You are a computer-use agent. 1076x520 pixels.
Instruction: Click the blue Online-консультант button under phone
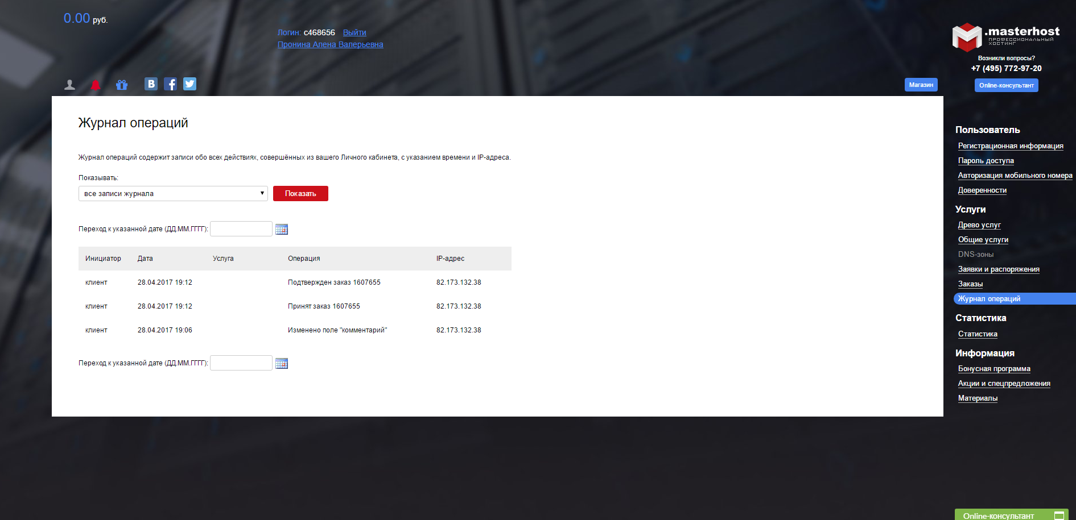[1006, 85]
